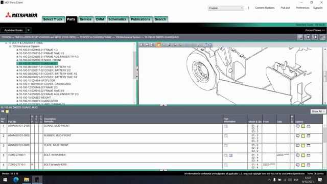Open part information icon for RUBBER, MUD FRONT

click(226, 136)
